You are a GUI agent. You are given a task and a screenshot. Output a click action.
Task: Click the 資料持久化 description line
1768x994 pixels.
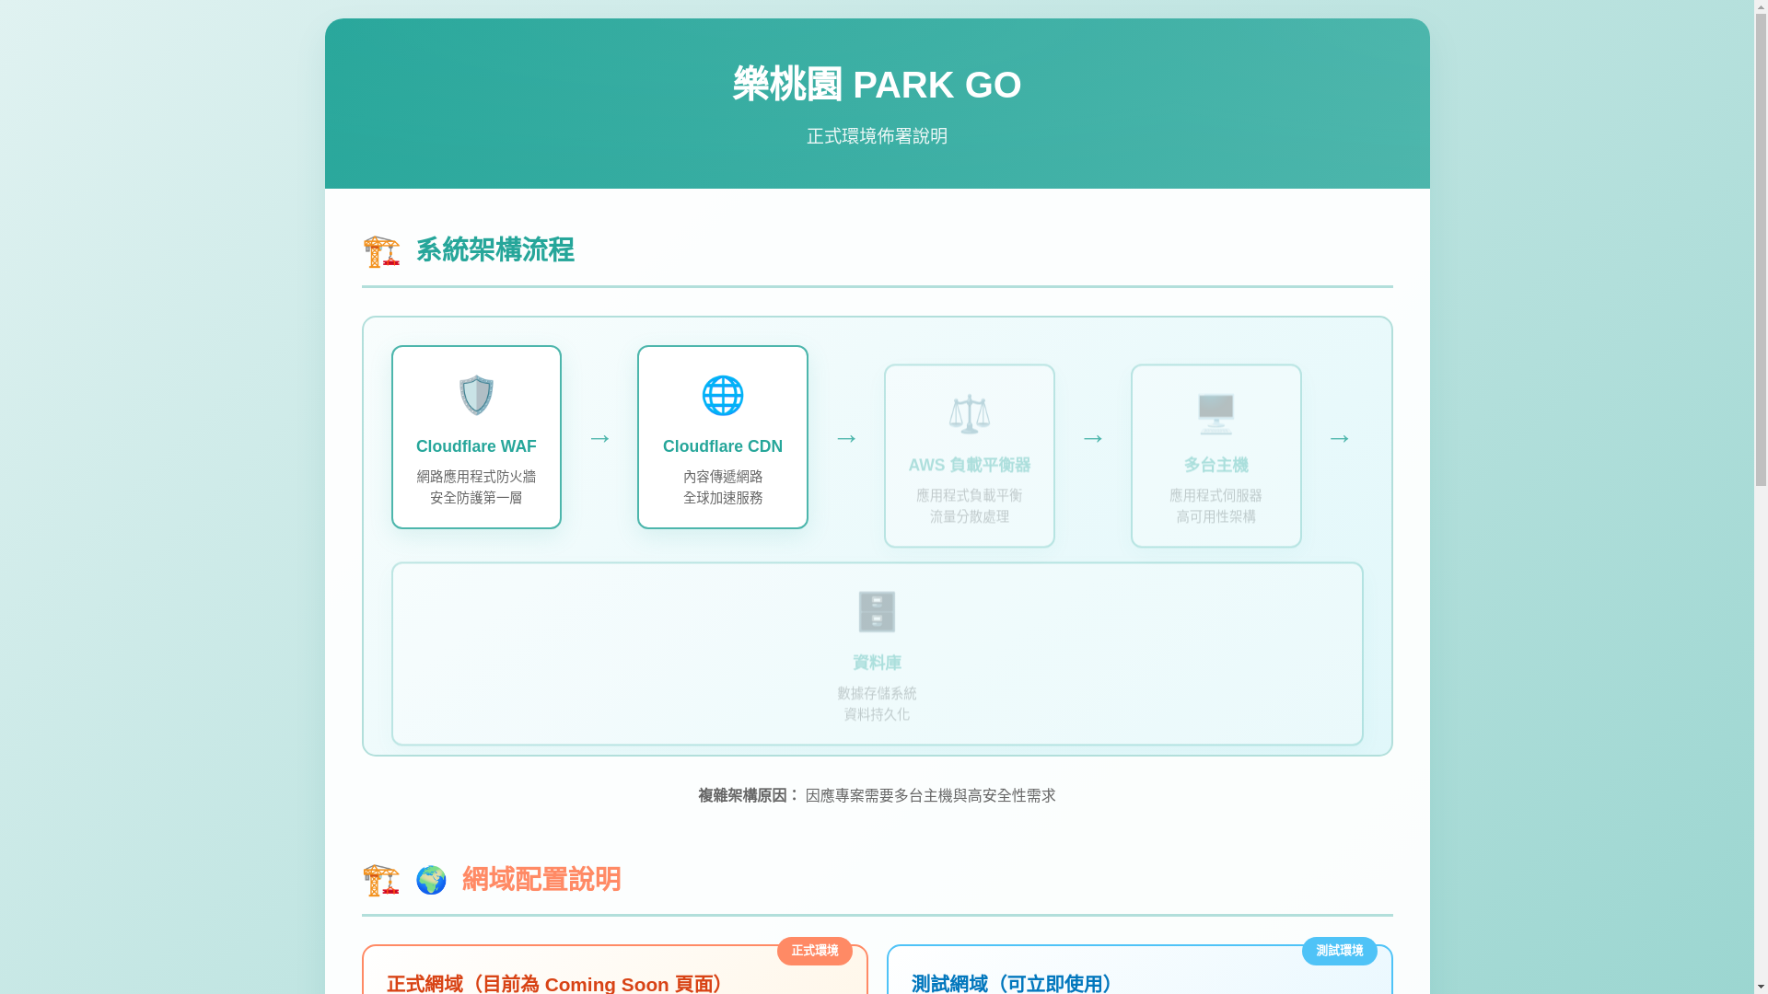[877, 714]
